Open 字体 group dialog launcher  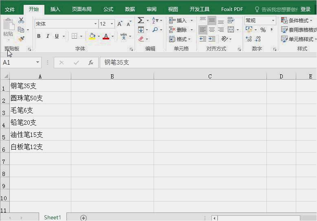[x=132, y=49]
